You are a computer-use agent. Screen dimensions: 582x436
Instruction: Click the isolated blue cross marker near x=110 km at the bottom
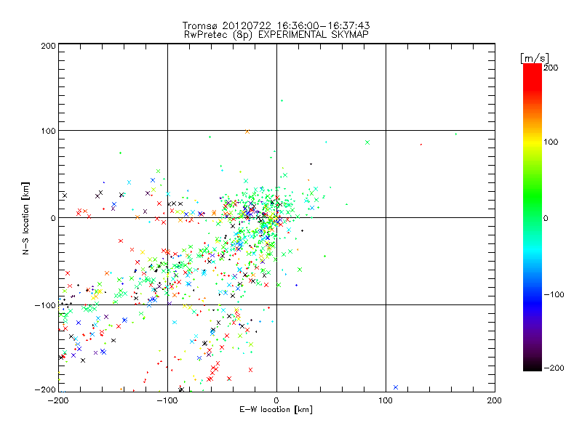tap(396, 387)
